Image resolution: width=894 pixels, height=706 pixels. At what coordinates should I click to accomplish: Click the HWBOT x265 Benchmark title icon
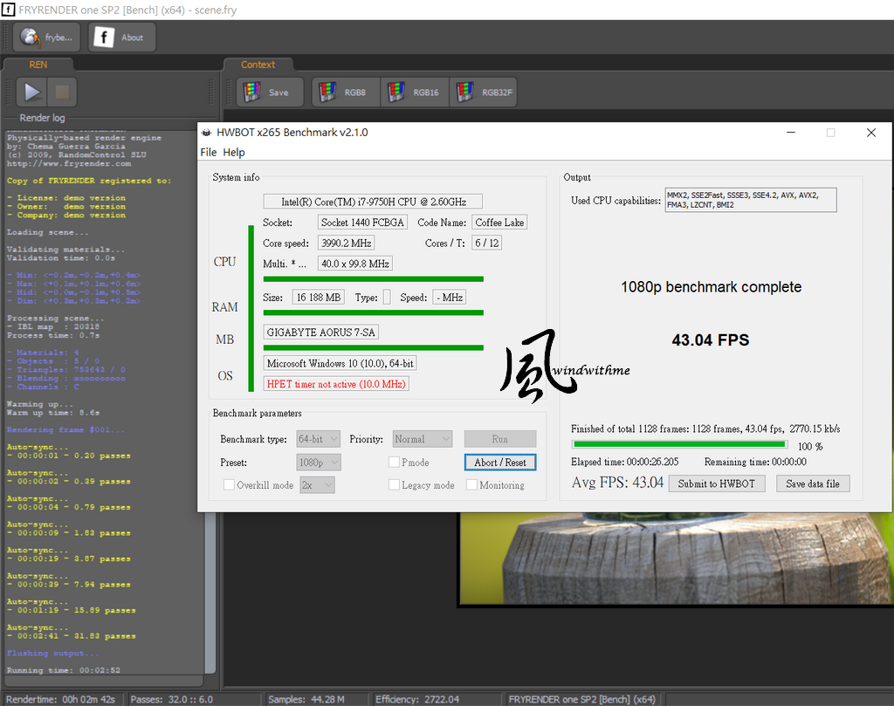click(x=206, y=133)
